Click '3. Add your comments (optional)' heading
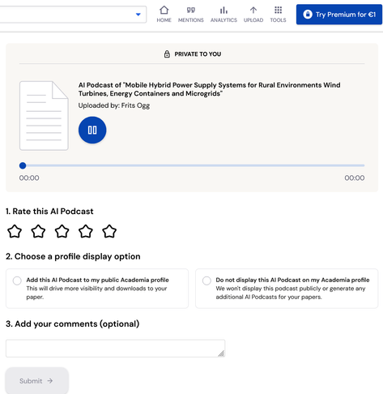383x394 pixels. click(73, 323)
